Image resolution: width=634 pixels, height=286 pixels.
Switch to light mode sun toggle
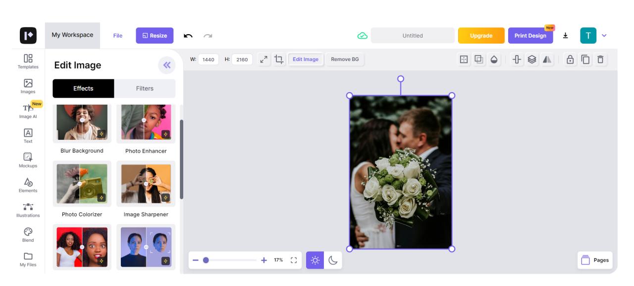(315, 260)
